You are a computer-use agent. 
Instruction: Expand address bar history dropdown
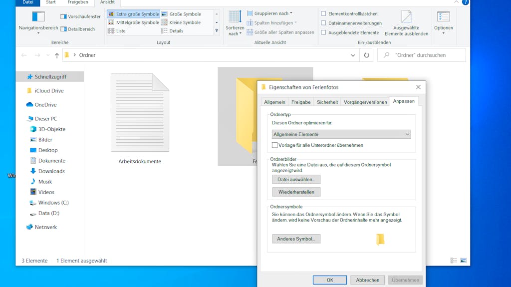353,55
